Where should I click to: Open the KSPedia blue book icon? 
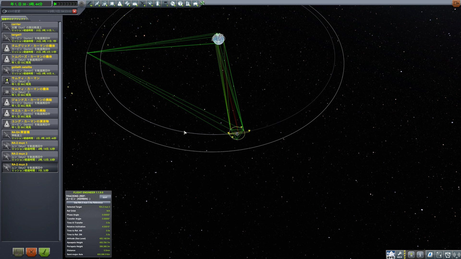429,255
